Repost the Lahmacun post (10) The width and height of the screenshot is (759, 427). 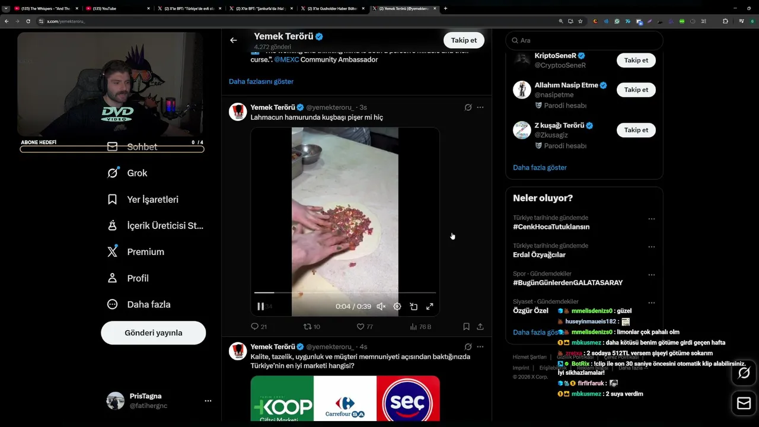pyautogui.click(x=311, y=327)
